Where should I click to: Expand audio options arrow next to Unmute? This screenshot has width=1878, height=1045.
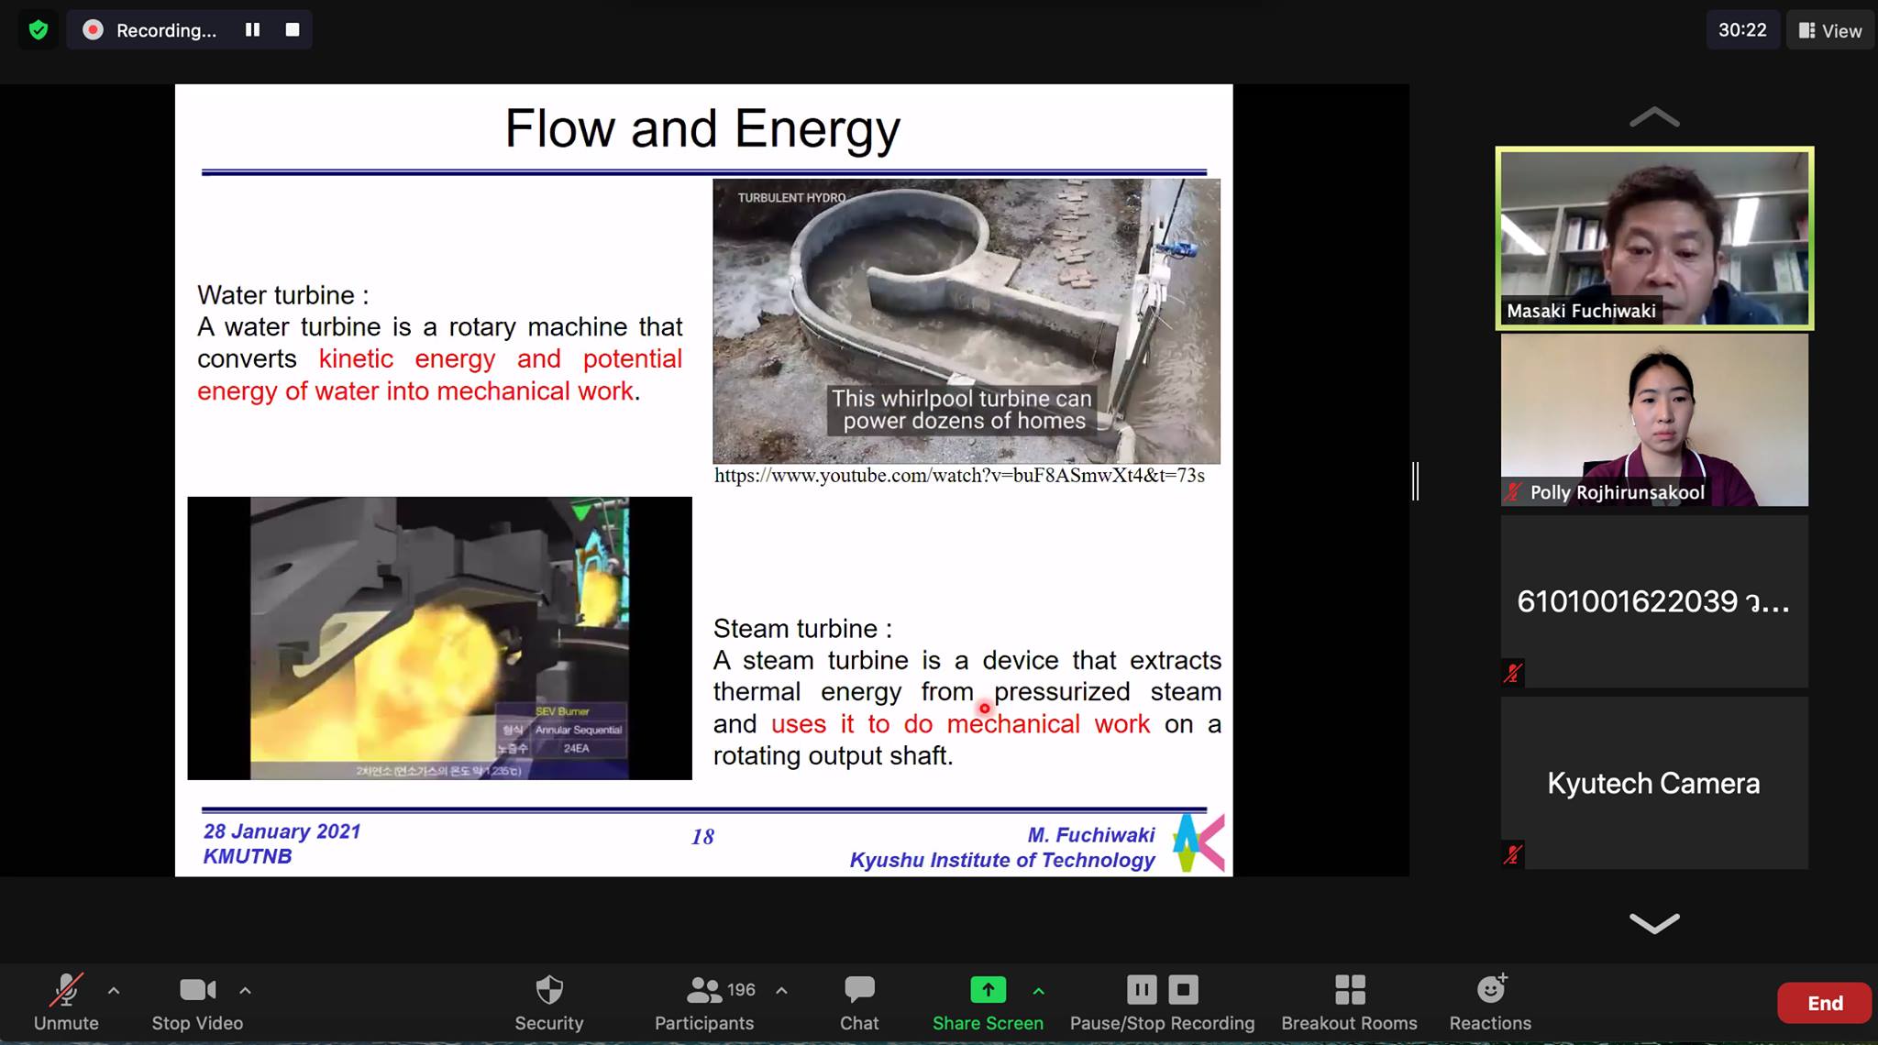[x=114, y=991]
